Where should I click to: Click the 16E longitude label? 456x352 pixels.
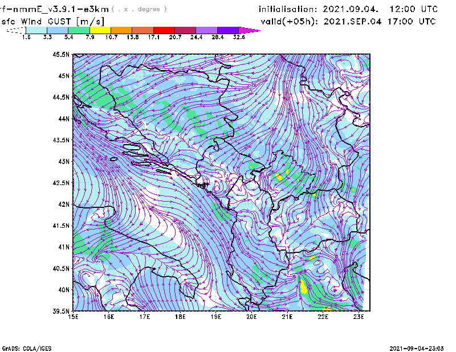(x=109, y=317)
